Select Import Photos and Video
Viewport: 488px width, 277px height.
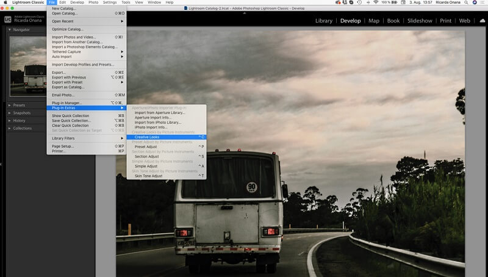point(87,37)
